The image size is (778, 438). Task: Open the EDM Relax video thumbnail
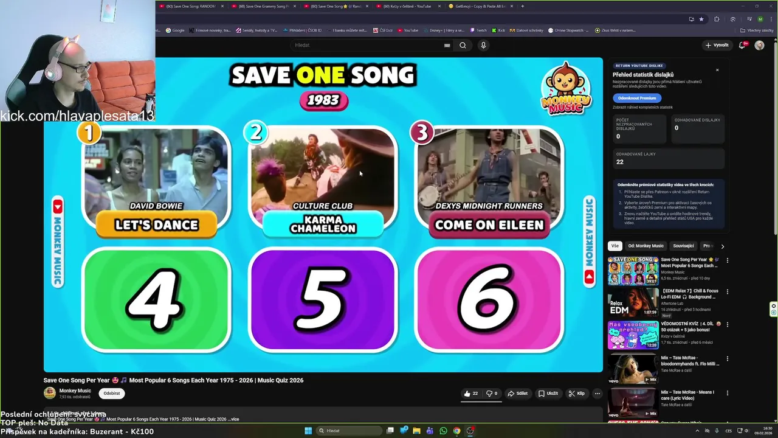click(x=633, y=302)
